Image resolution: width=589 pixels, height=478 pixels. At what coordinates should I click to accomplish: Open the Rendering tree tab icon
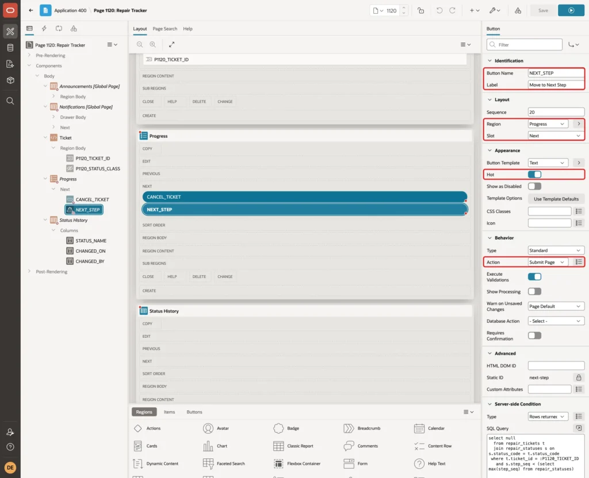(x=29, y=29)
